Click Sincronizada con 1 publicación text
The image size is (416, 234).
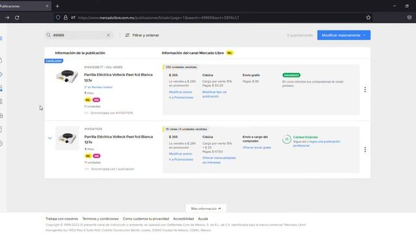112,169
